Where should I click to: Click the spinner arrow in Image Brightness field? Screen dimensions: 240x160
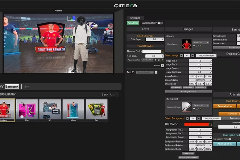(211, 72)
